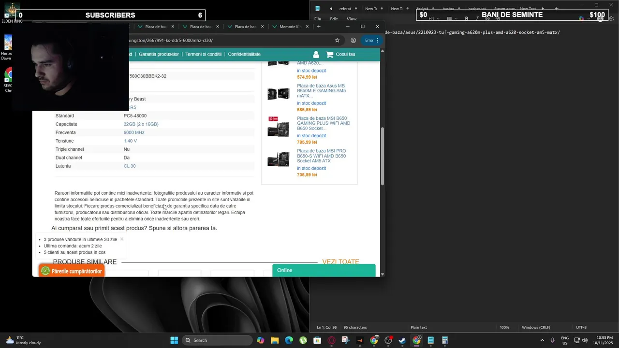
Task: Click Windows (CRLF) in Notepad status bar
Action: tap(536, 327)
